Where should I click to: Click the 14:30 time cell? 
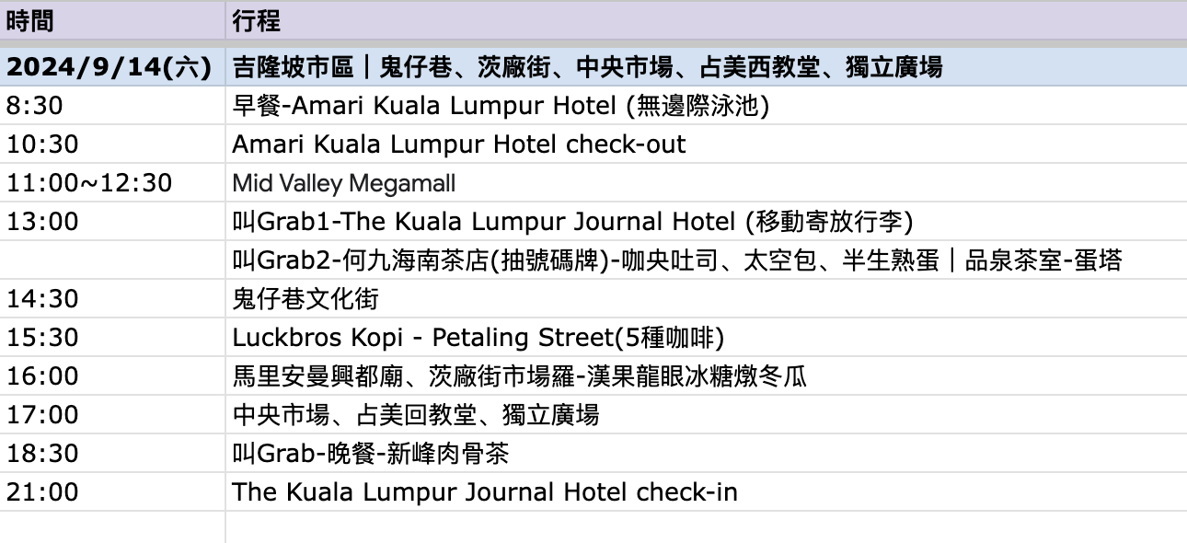[x=112, y=299]
